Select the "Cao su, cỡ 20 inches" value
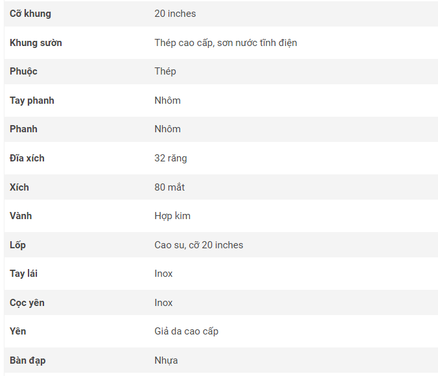Image resolution: width=438 pixels, height=376 pixels. pyautogui.click(x=198, y=245)
